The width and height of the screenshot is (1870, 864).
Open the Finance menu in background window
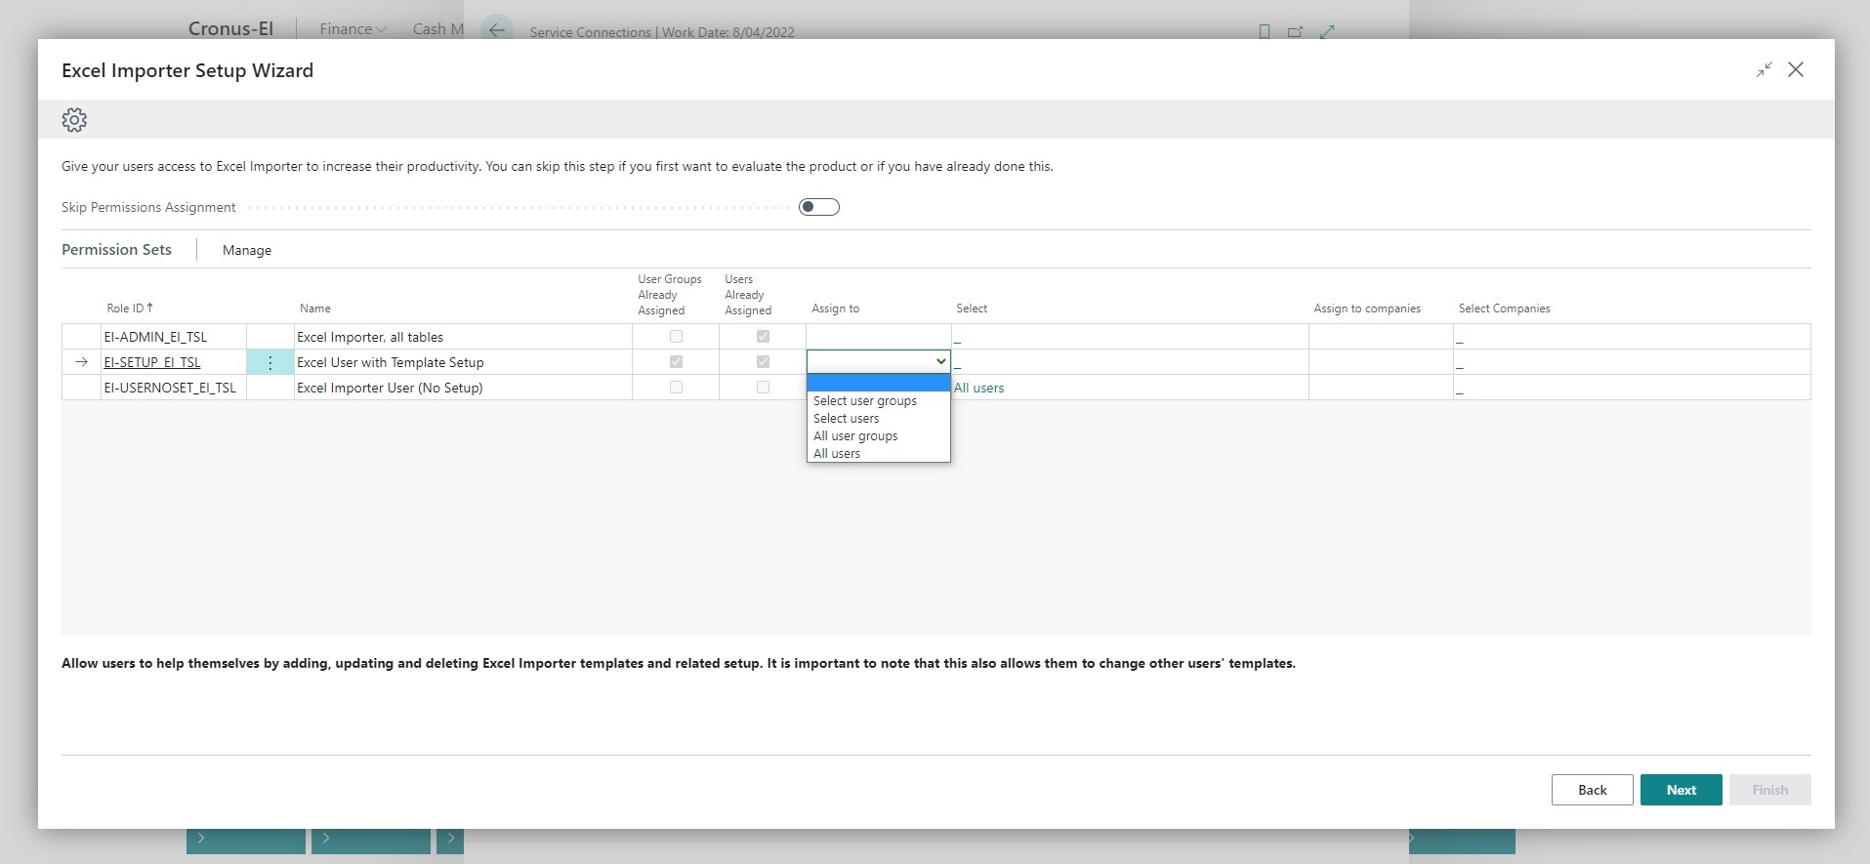[353, 29]
